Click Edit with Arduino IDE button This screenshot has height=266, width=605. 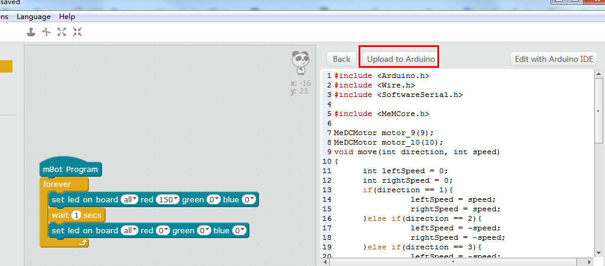[554, 60]
